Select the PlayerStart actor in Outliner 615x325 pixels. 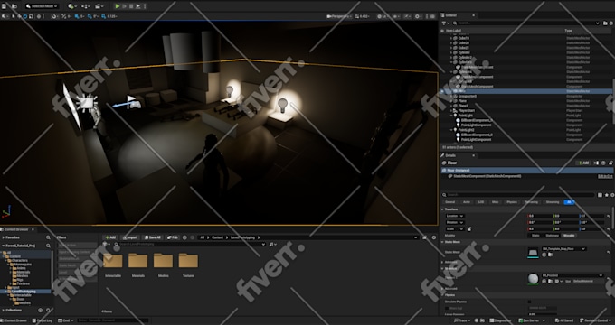[x=467, y=111]
